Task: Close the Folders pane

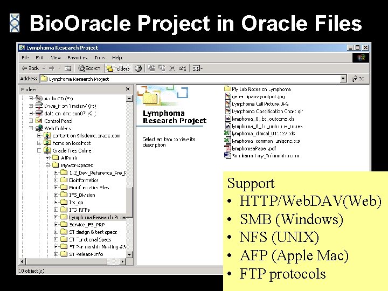Action: (128, 89)
